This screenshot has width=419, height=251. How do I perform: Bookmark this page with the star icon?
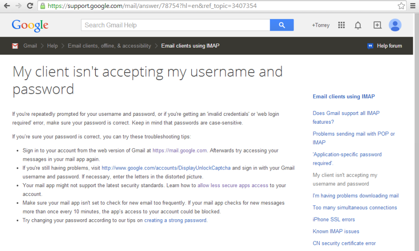coord(401,6)
